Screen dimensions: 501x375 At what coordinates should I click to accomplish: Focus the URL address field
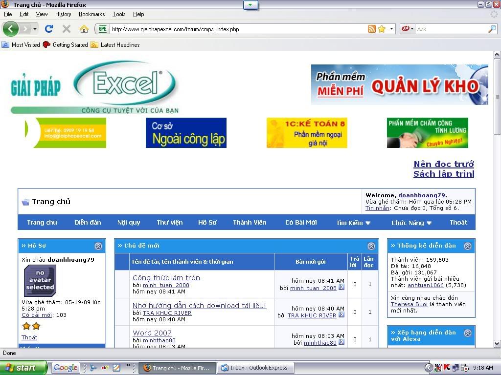click(x=238, y=29)
